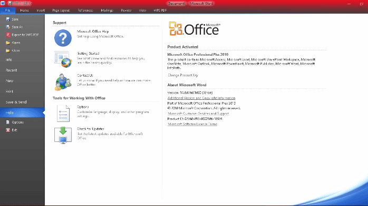Click the Exit label in the sidebar
Viewport: 368px width, 206px height.
tap(15, 130)
